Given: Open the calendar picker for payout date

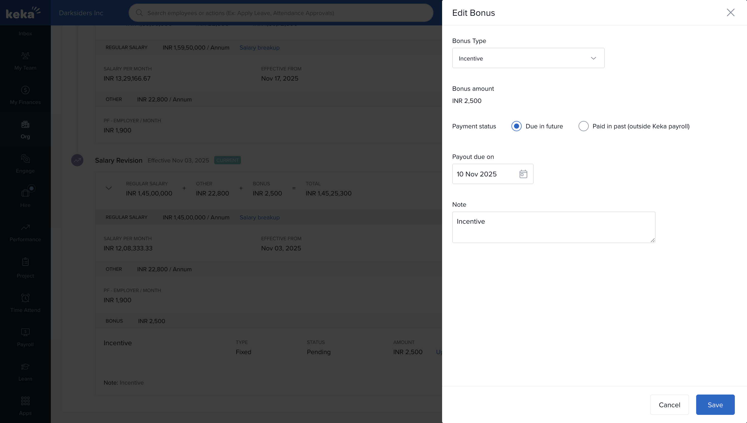Looking at the screenshot, I should tap(523, 174).
